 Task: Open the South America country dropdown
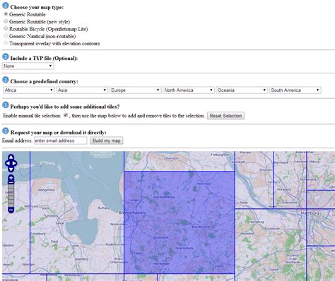295,90
